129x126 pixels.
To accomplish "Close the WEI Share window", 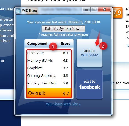I will pos(104,10).
